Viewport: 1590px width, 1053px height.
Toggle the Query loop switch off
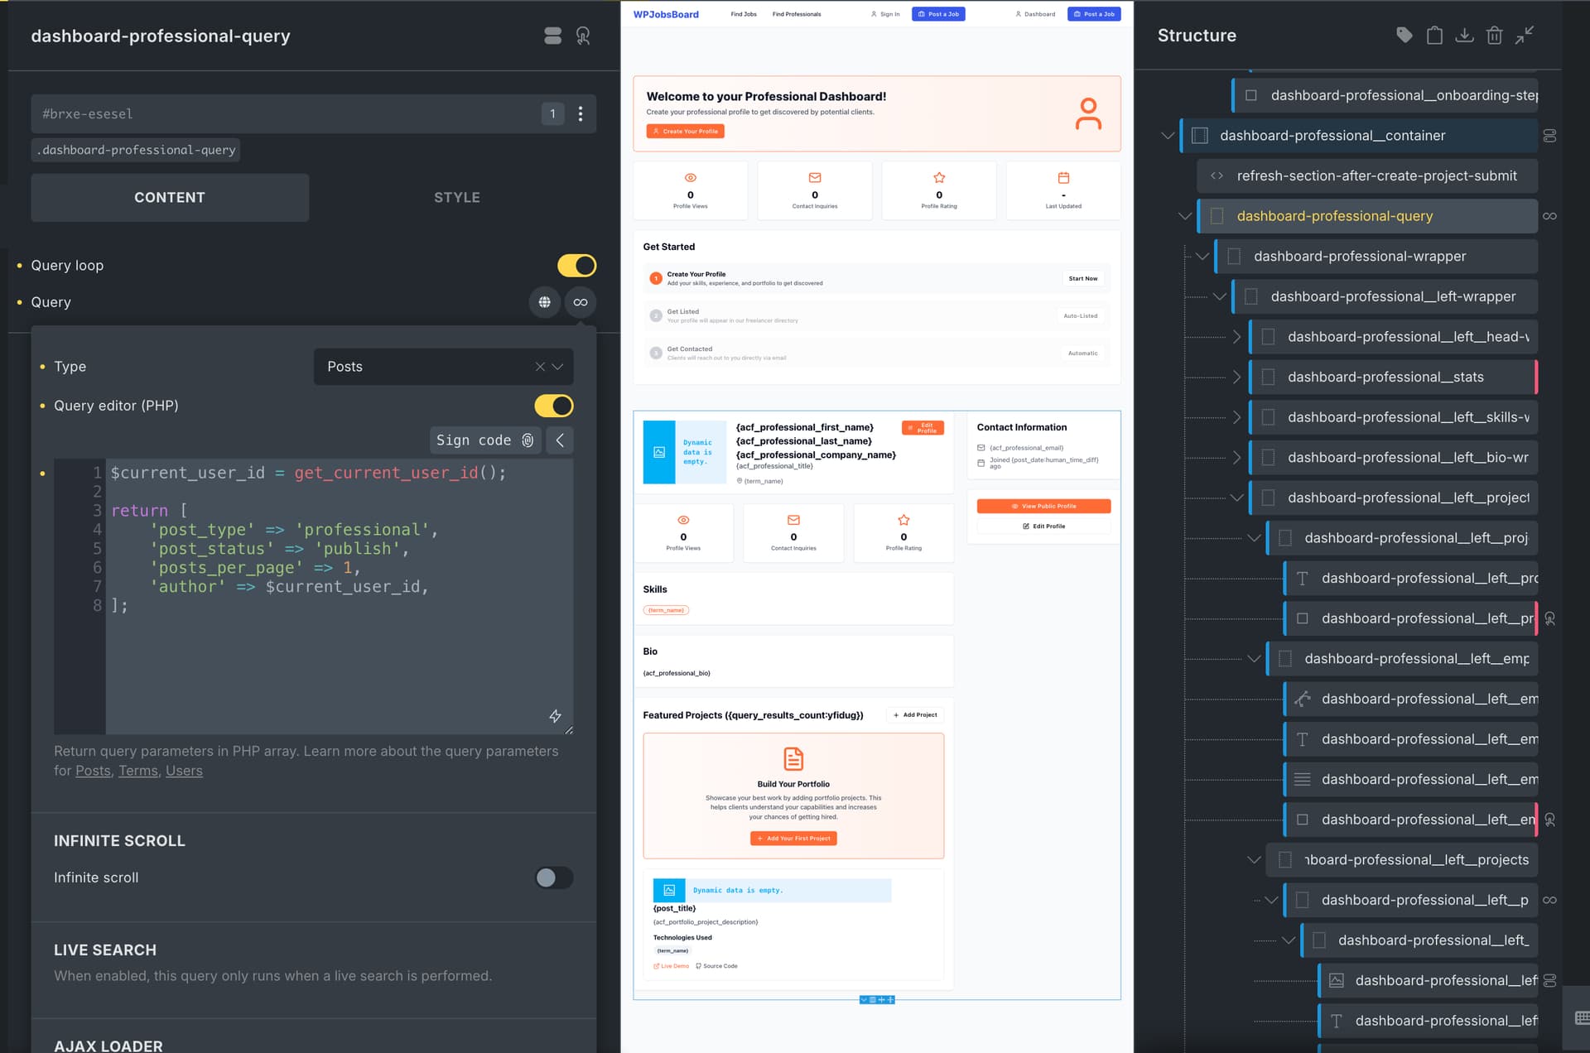pyautogui.click(x=576, y=266)
